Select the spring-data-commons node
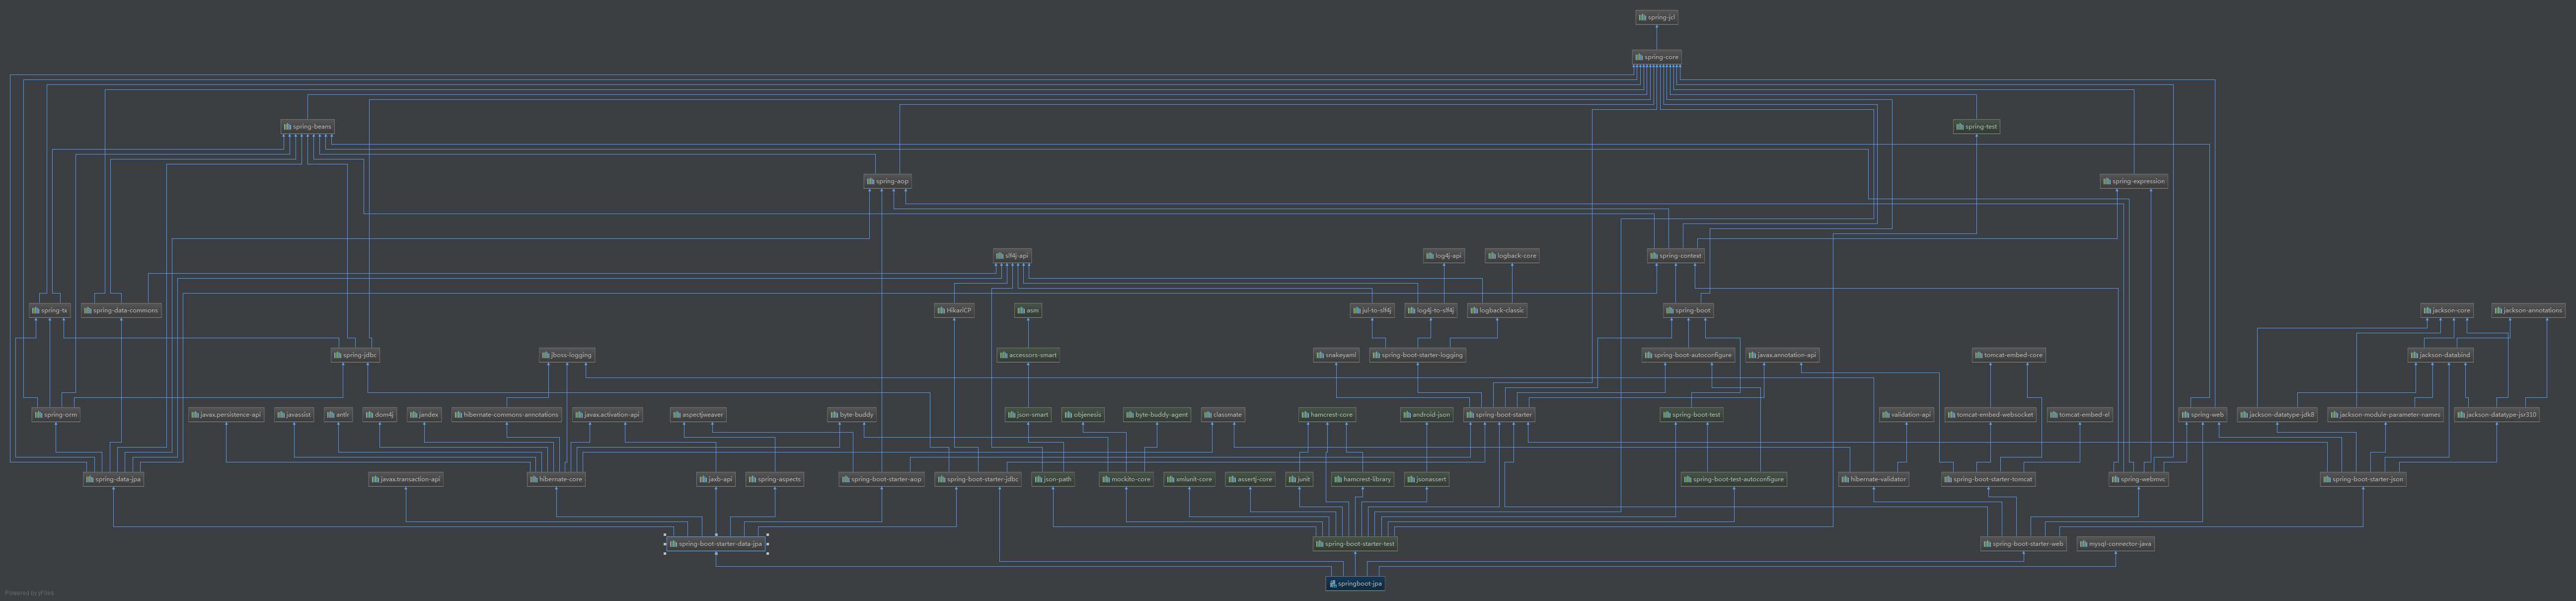This screenshot has width=2576, height=601. click(x=121, y=310)
